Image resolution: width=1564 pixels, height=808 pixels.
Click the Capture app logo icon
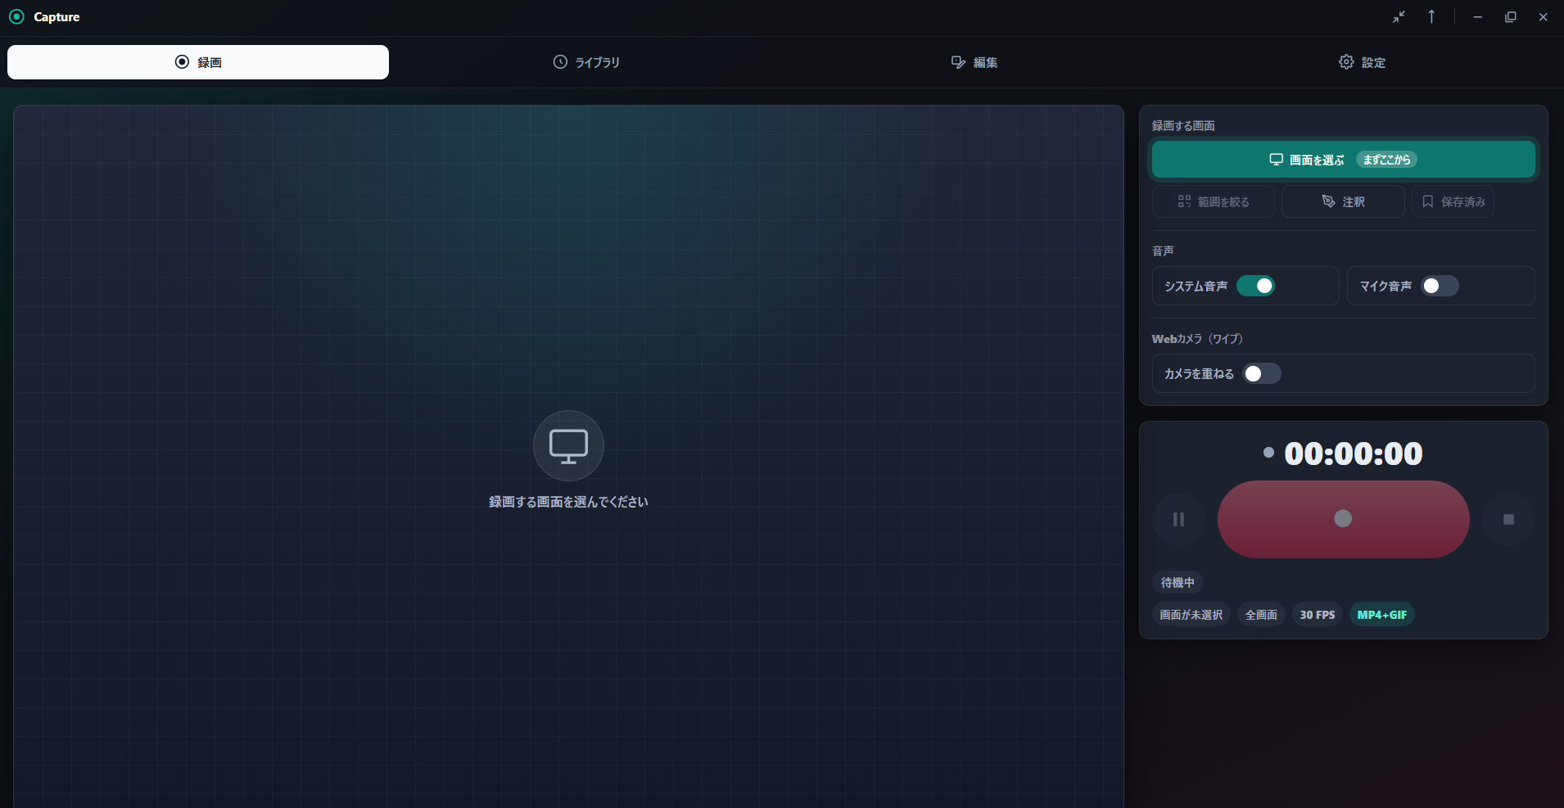click(16, 16)
